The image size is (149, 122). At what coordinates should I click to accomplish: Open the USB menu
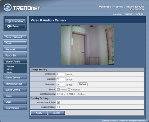point(15,102)
